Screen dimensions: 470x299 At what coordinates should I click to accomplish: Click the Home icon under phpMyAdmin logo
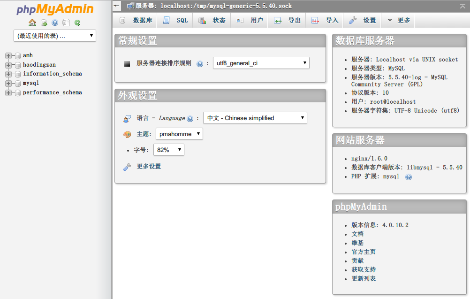(32, 23)
